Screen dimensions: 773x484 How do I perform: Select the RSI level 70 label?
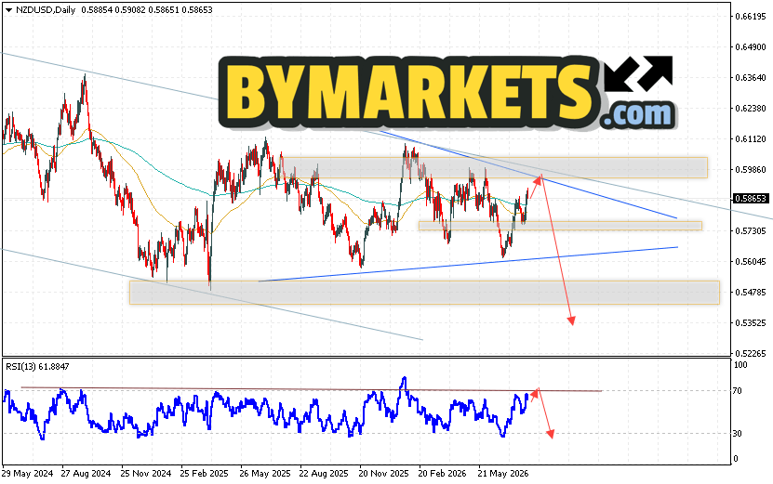738,391
